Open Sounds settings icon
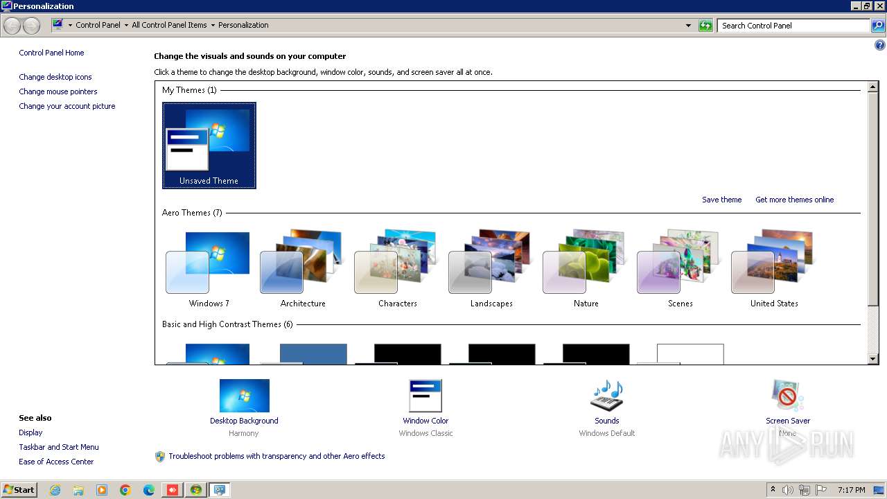This screenshot has height=499, width=887. click(x=607, y=396)
